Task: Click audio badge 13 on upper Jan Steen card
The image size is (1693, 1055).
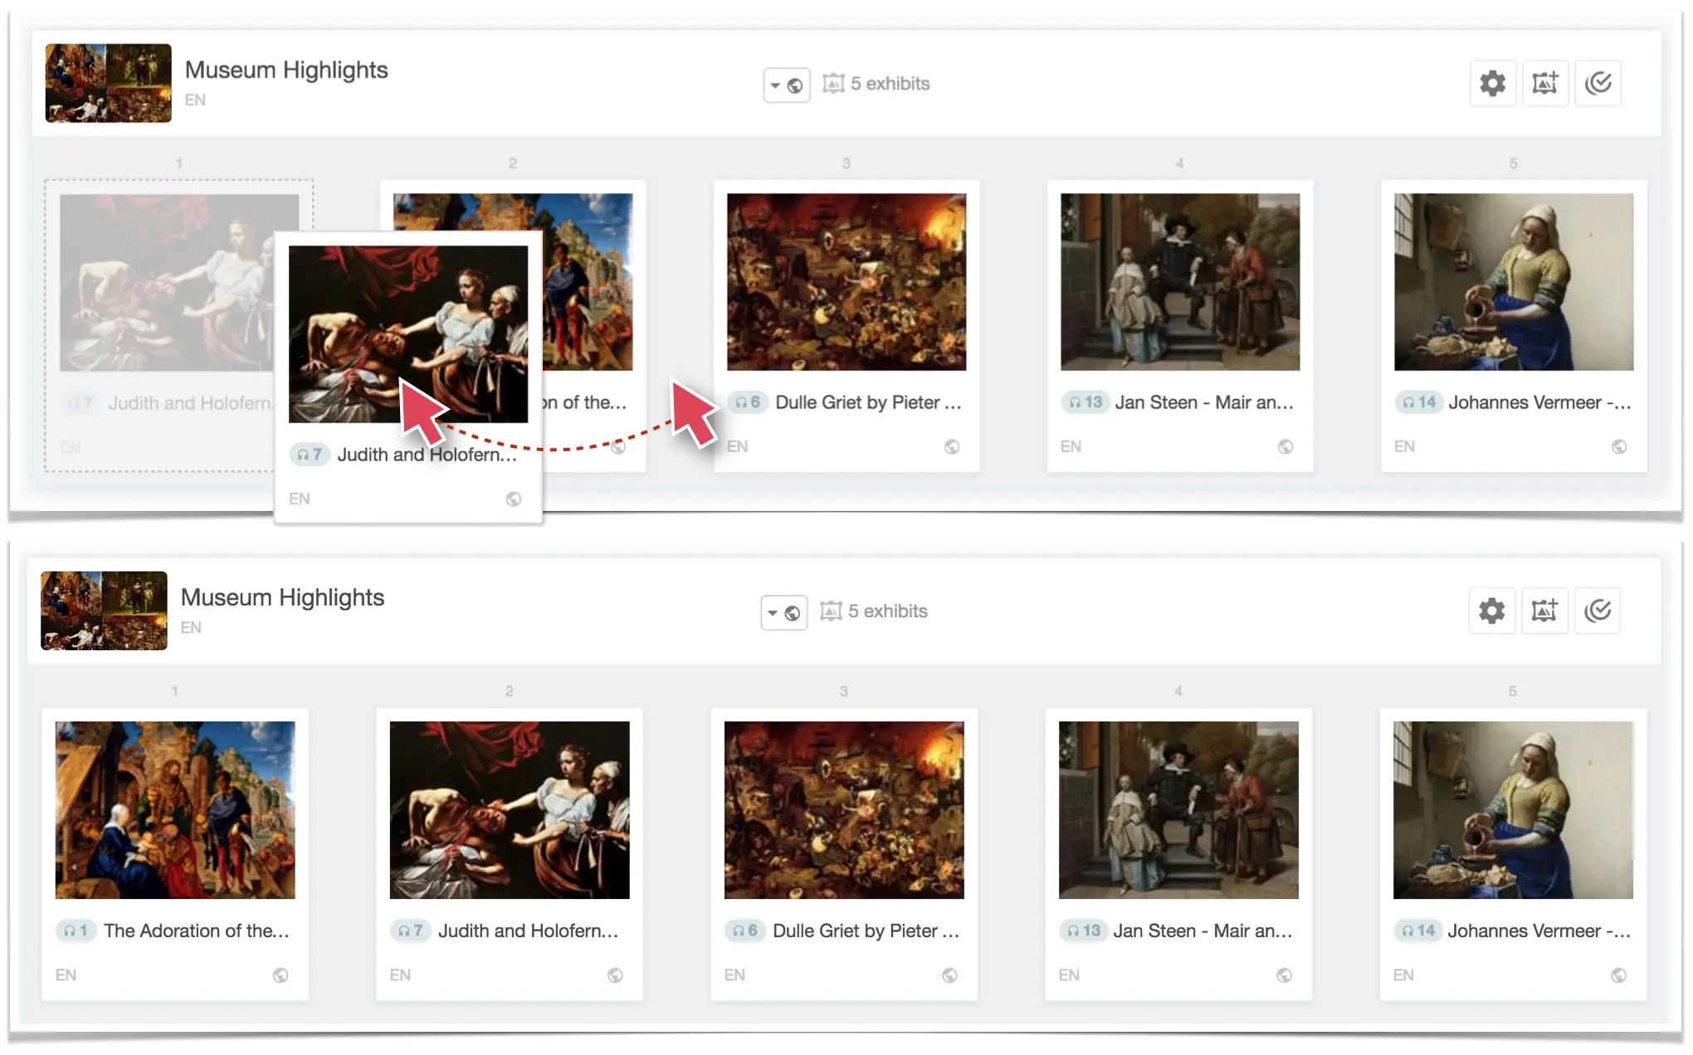Action: point(1085,402)
